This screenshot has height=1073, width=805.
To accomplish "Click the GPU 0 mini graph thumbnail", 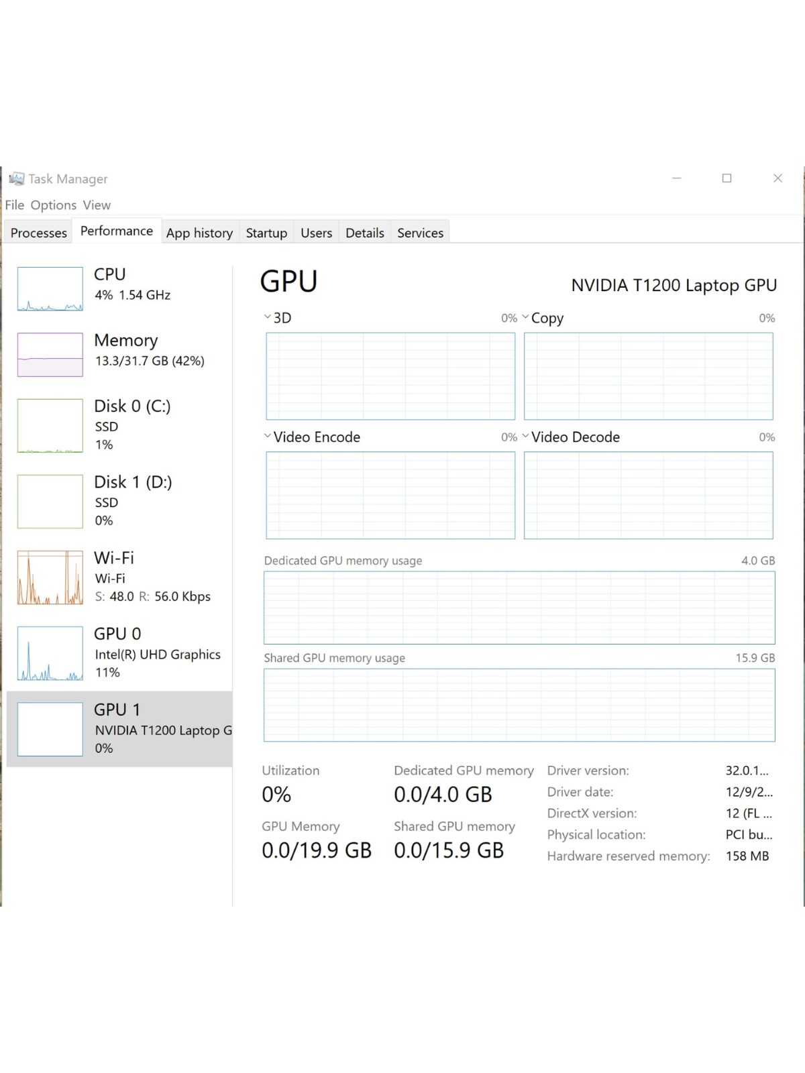I will (x=50, y=653).
